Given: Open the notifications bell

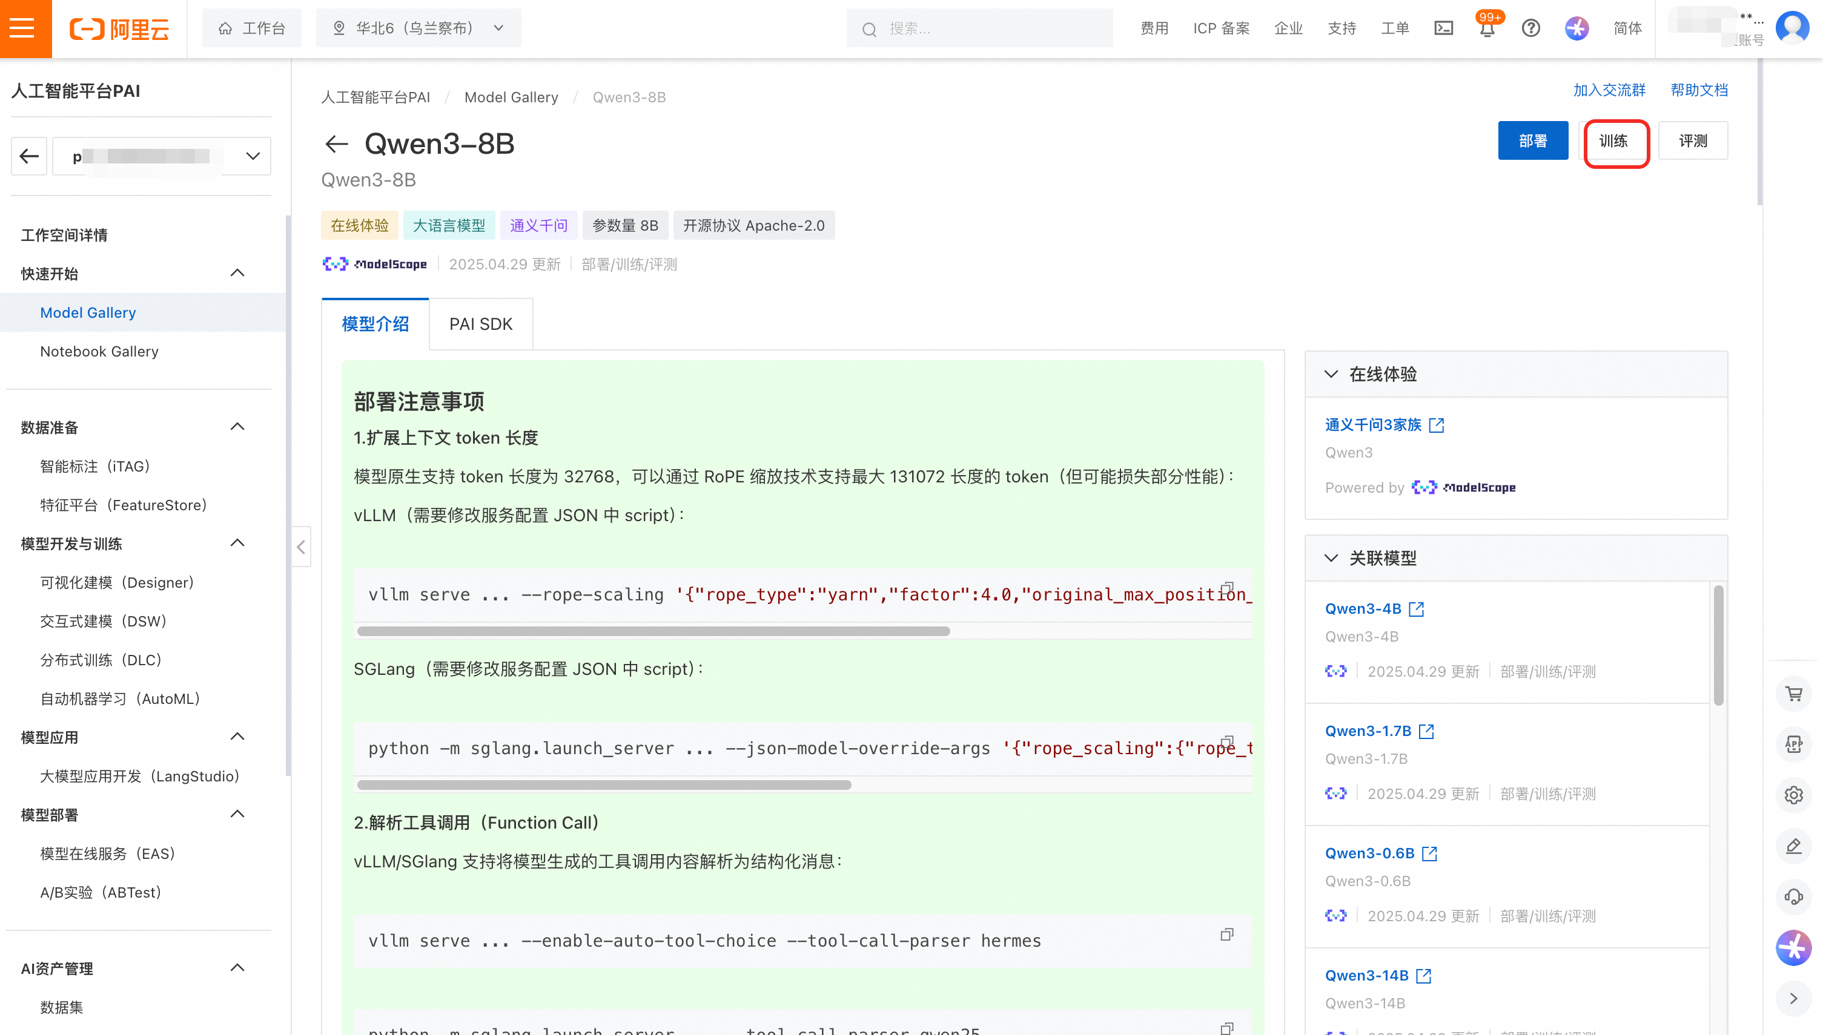Looking at the screenshot, I should (1487, 28).
